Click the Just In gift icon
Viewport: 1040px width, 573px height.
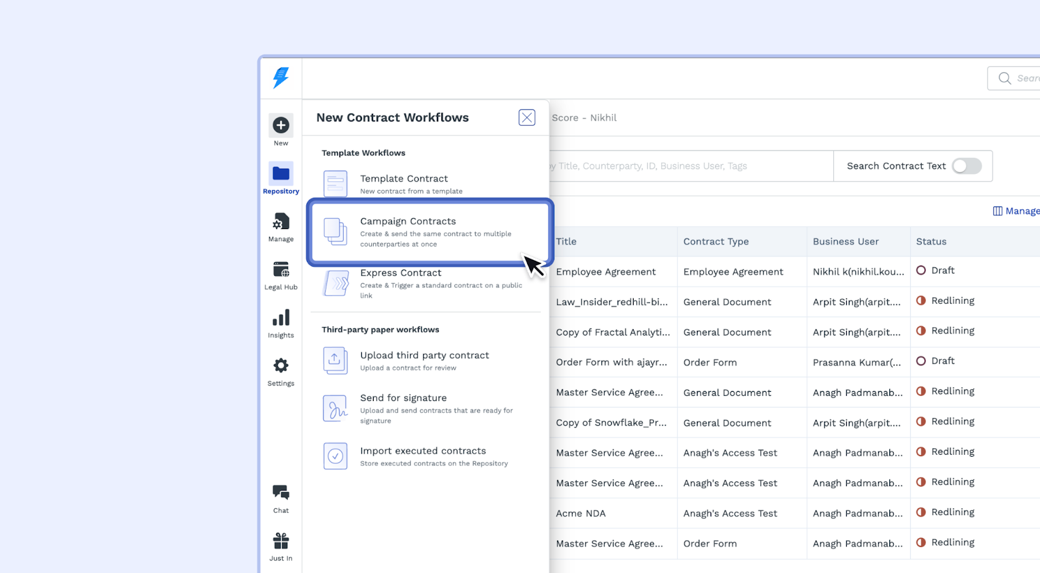click(281, 541)
